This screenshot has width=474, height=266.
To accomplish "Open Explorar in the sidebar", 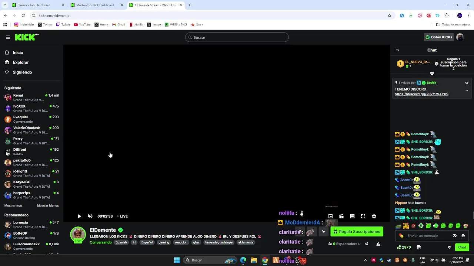I will [17, 62].
